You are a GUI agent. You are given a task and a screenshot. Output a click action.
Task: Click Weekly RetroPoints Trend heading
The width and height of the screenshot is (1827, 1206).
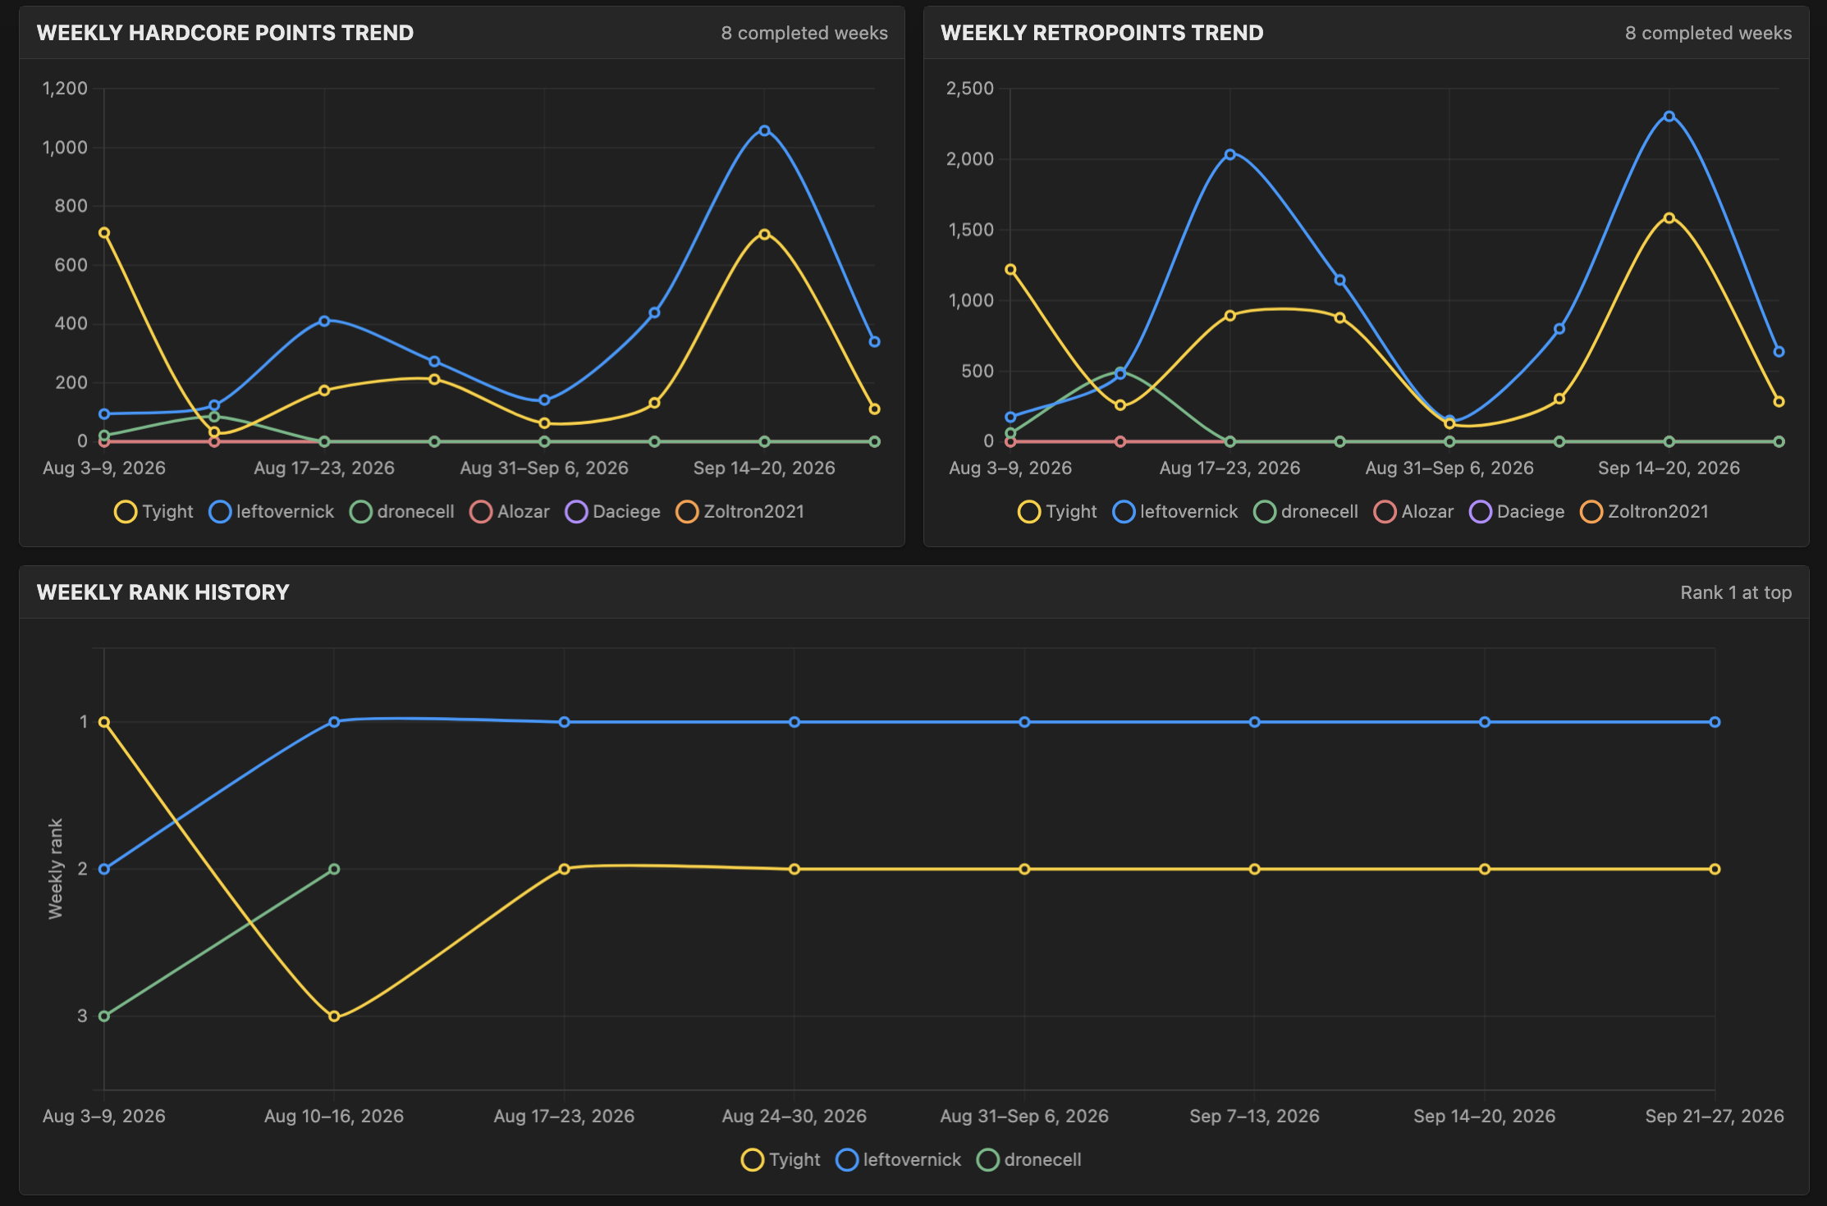(x=1102, y=33)
